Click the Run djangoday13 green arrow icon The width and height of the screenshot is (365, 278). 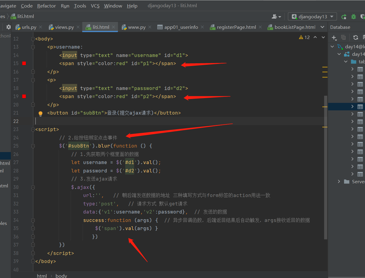tap(344, 16)
